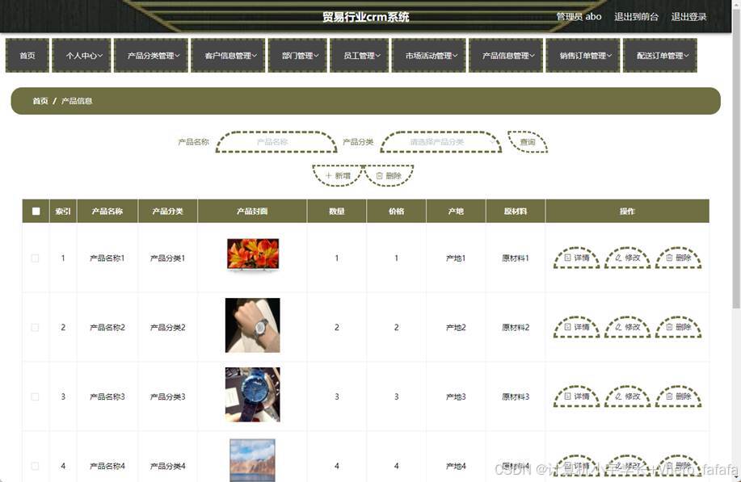The image size is (741, 482).
Task: Check the checkbox for 产品名称1 row
Action: (35, 258)
